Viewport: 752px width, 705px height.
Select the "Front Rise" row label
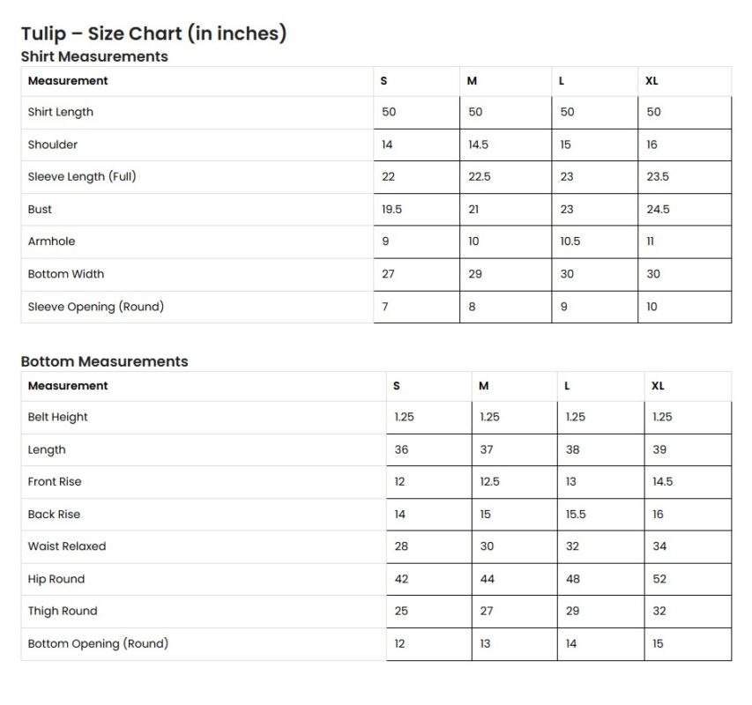pos(55,482)
